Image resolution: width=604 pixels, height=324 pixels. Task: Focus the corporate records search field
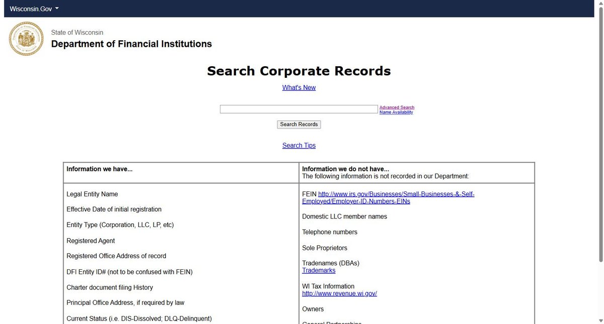coord(299,109)
